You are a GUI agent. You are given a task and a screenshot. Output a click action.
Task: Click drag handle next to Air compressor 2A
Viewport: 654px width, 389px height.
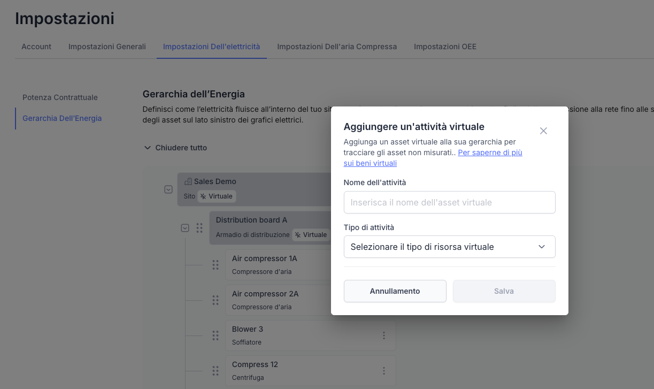tap(216, 300)
